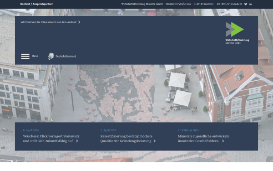Read the Münsters Jugendliche Geschäftsideen article
The width and height of the screenshot is (273, 171).
(203, 139)
